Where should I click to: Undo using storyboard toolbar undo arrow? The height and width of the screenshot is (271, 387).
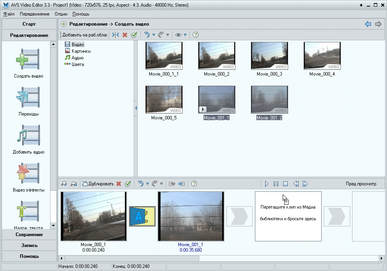(141, 184)
